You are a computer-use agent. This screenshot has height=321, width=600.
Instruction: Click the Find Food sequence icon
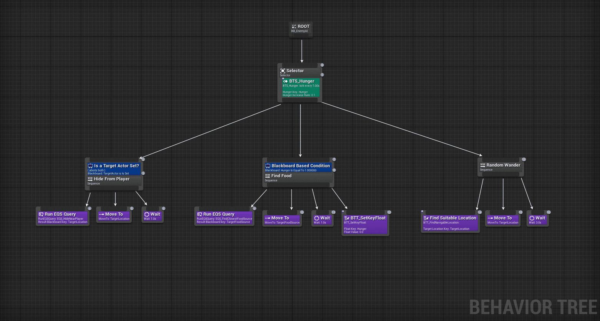268,176
